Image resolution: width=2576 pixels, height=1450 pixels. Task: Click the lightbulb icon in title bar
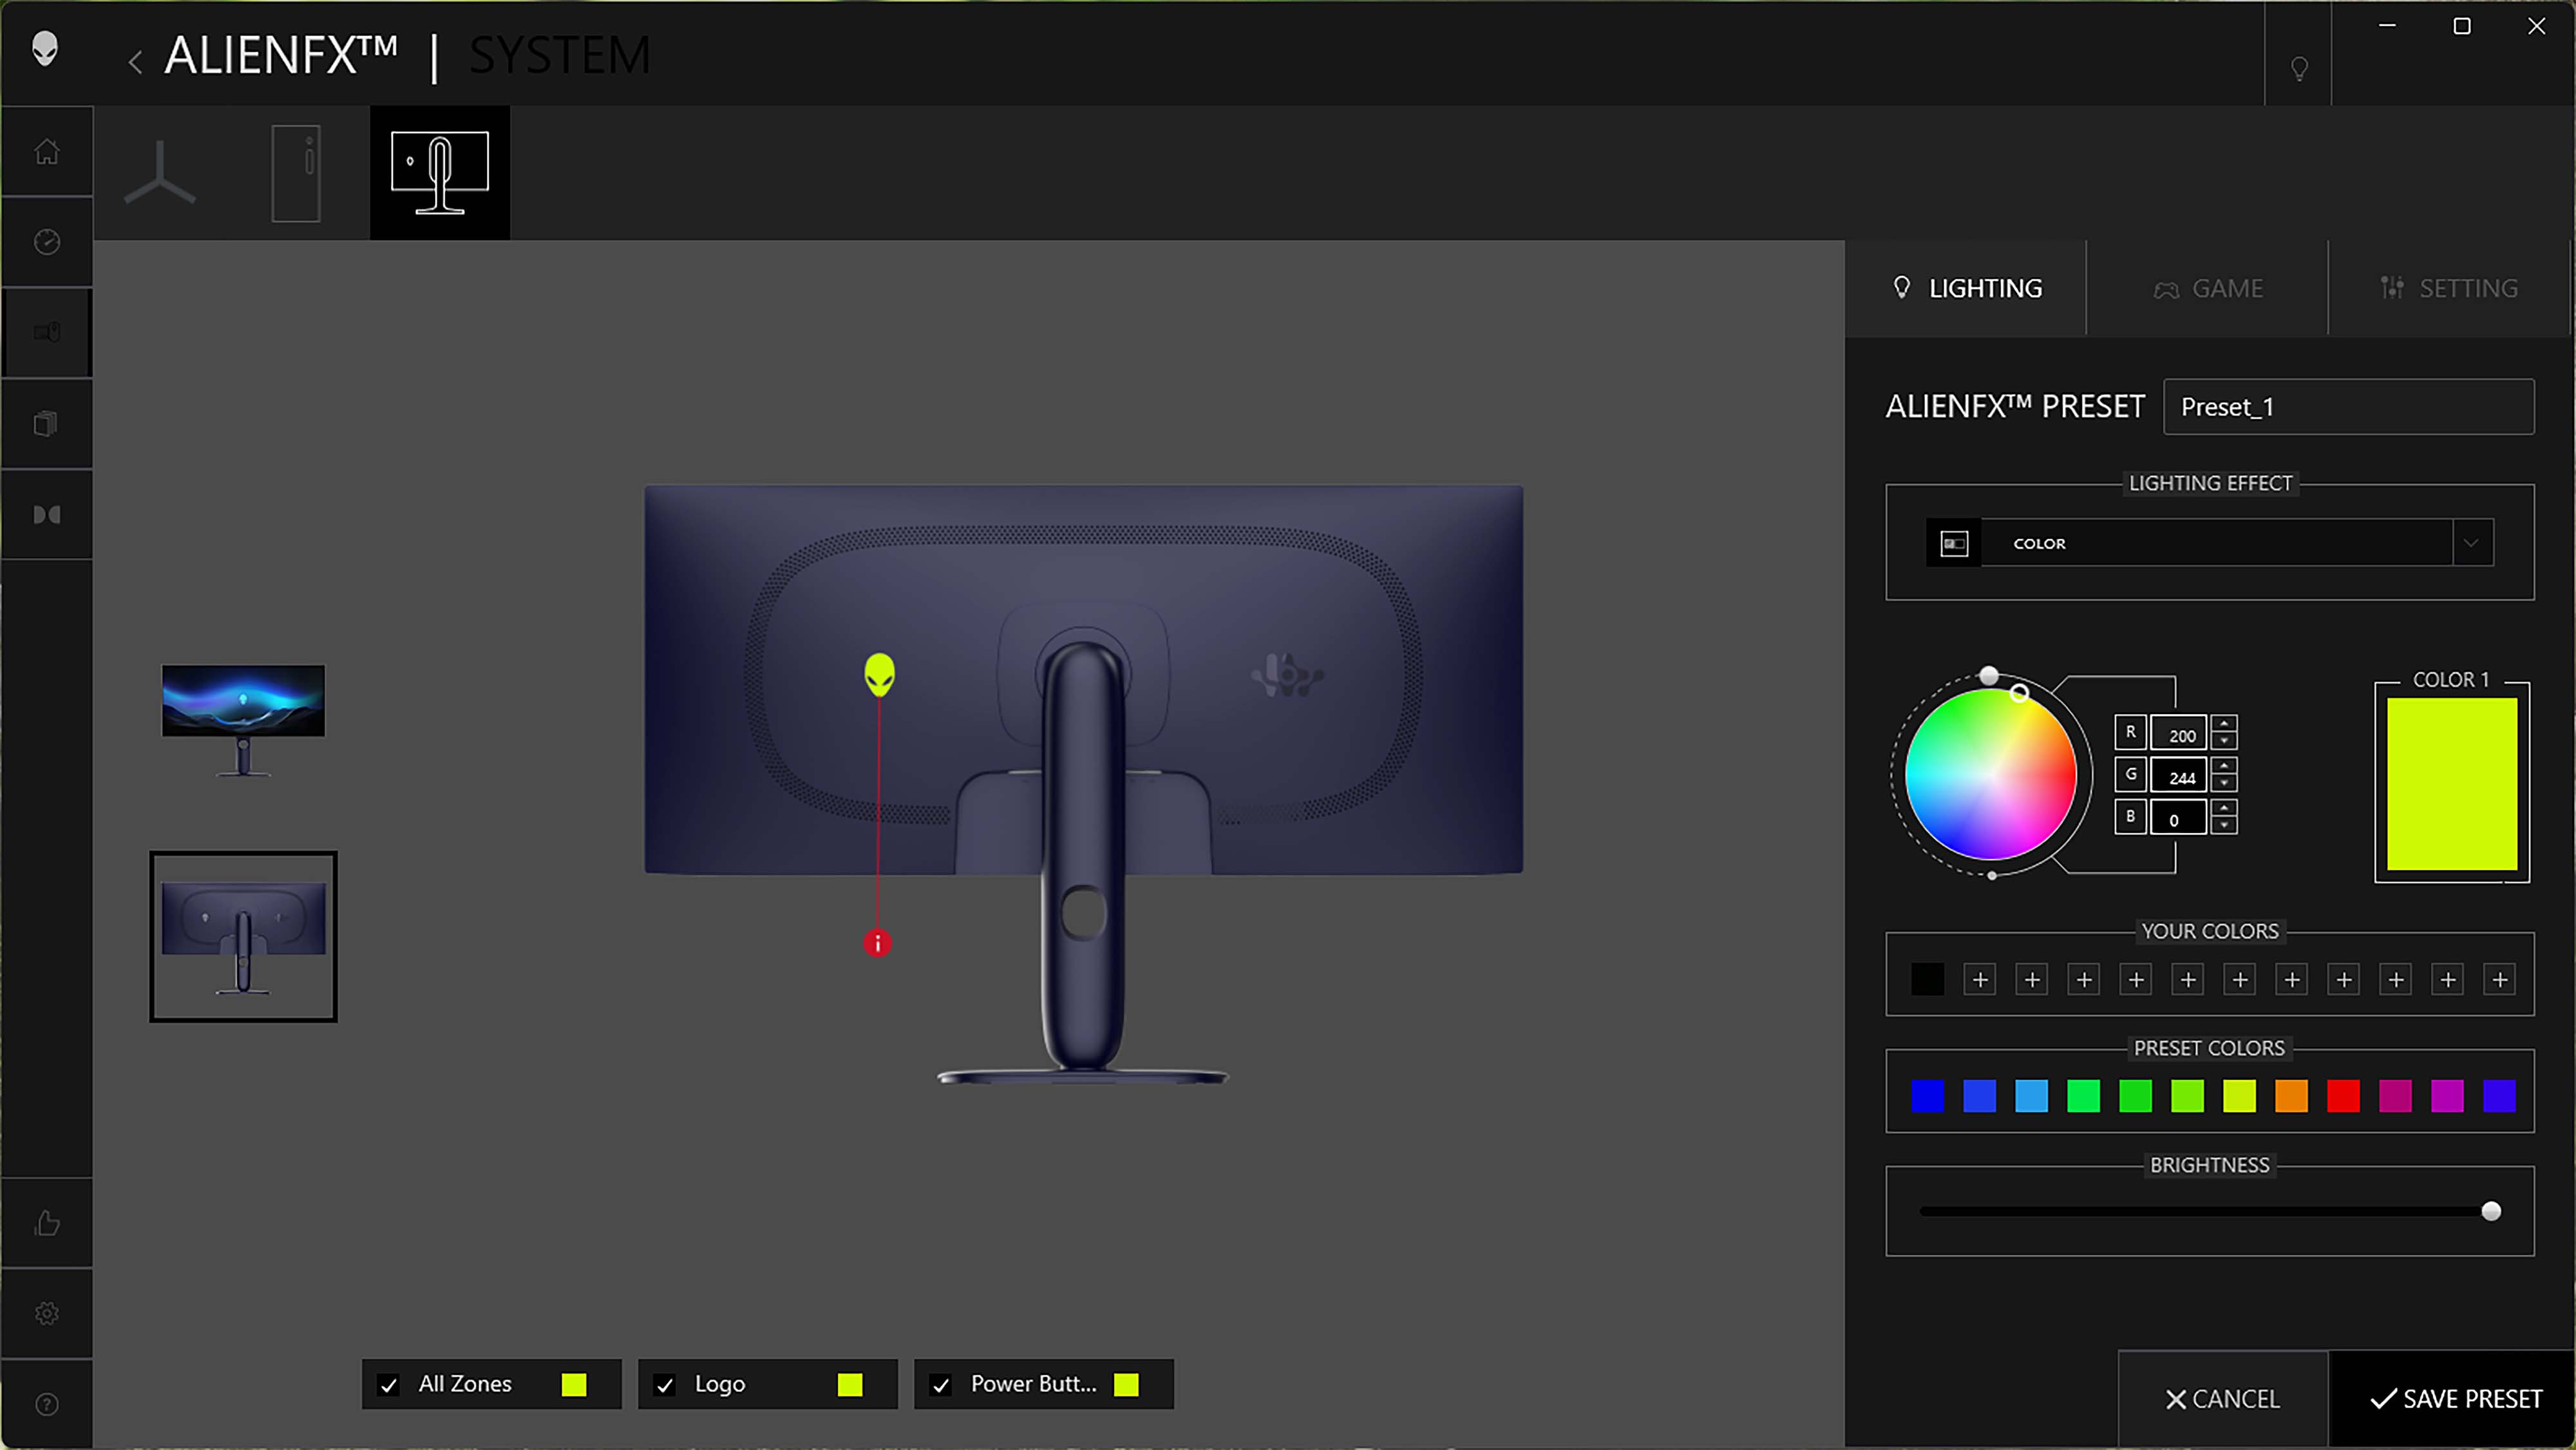pos(2299,68)
